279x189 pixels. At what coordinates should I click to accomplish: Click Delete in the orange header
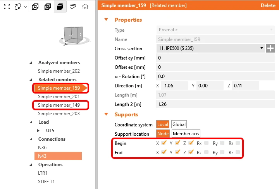click(x=268, y=5)
